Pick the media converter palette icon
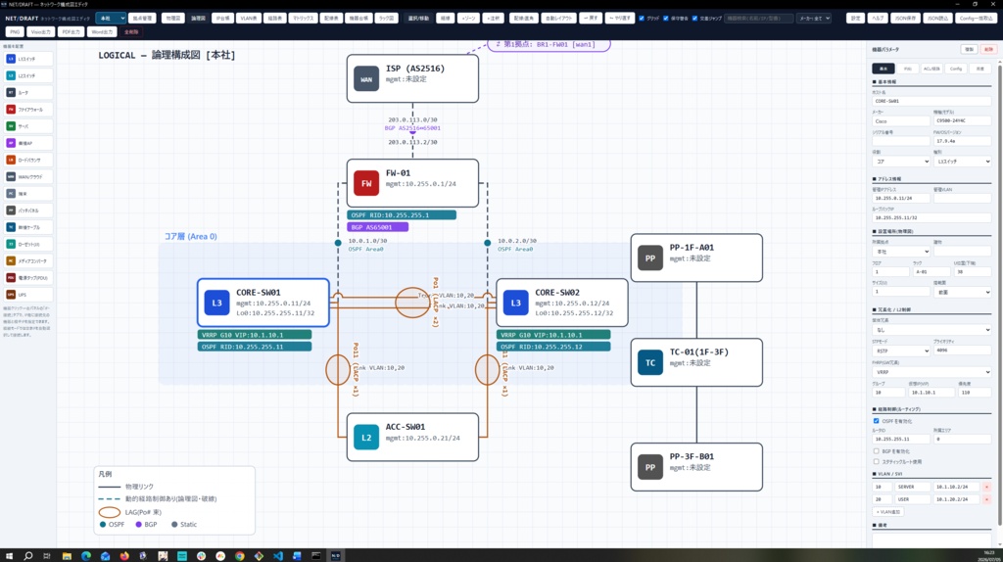Viewport: 1003px width, 562px height. point(11,260)
